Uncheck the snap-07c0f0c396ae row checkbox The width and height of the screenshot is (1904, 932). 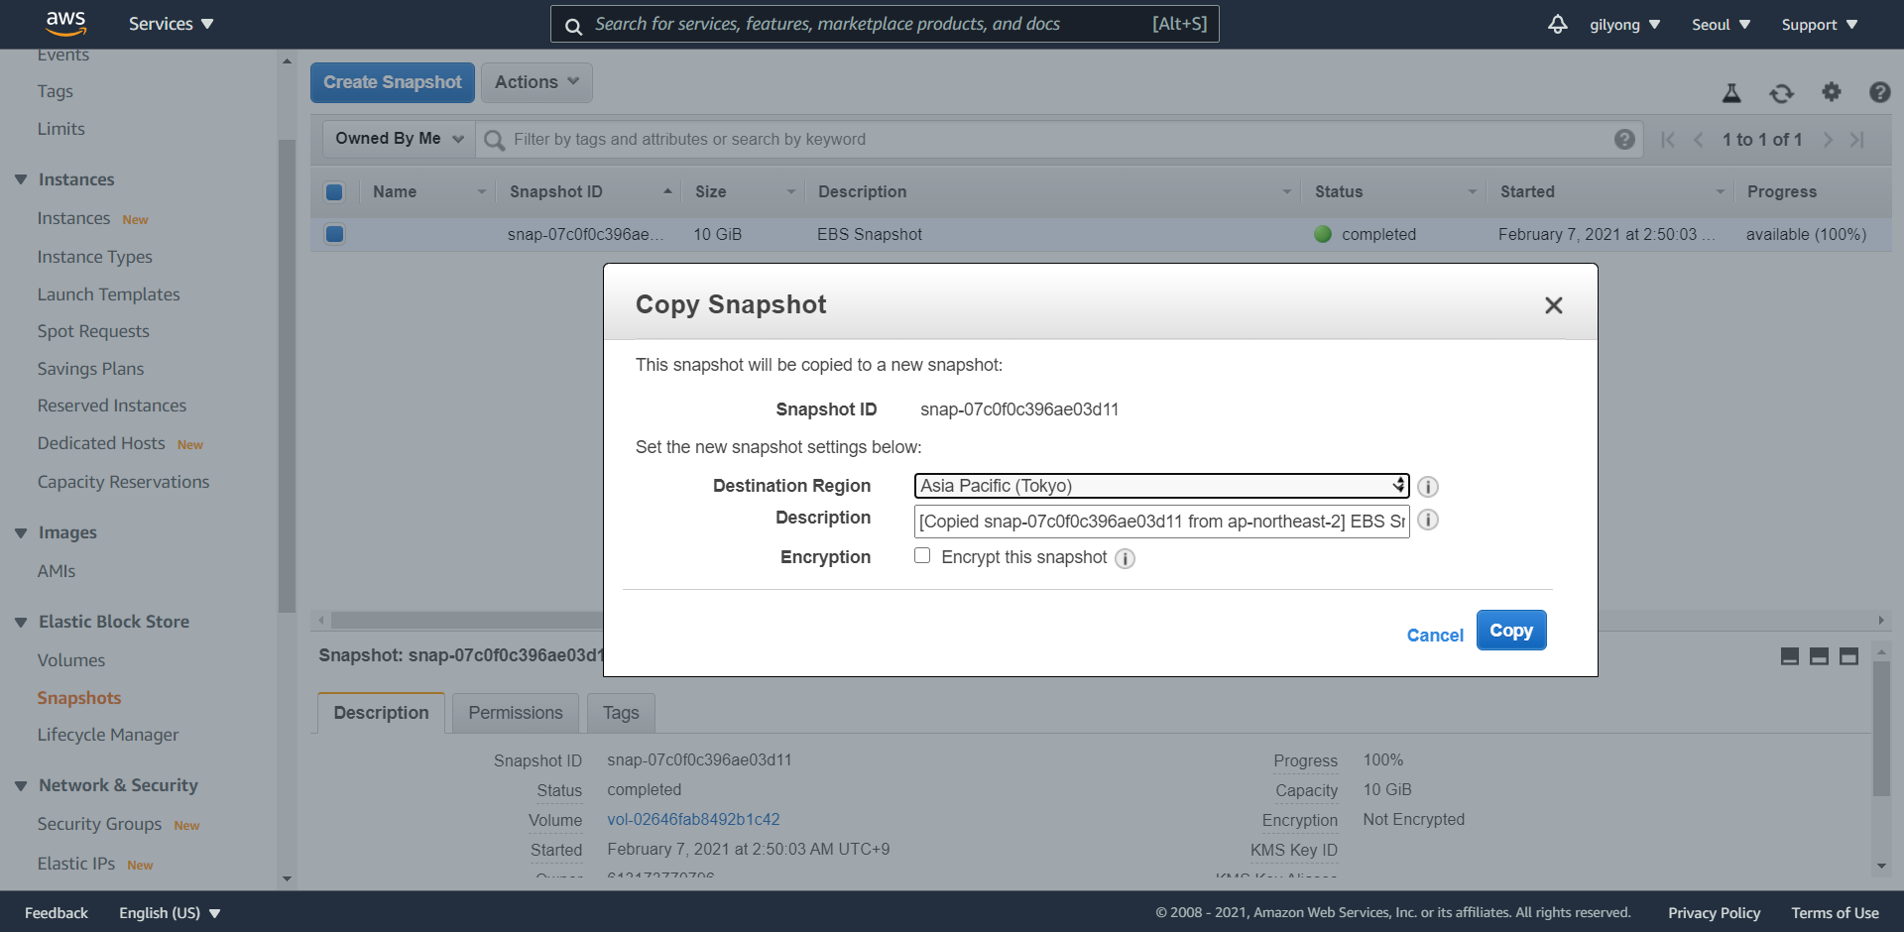pos(334,234)
